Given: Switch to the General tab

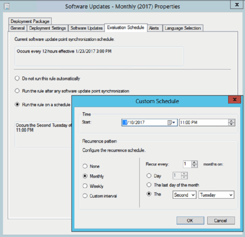Looking at the screenshot, I should click(17, 28).
